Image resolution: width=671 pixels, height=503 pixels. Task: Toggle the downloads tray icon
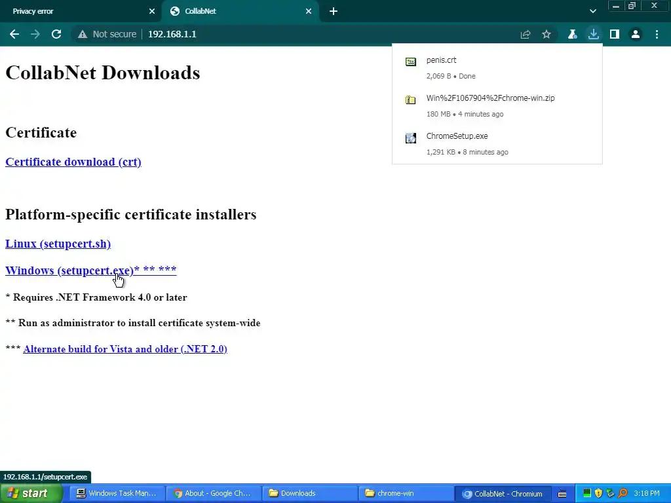(x=593, y=34)
